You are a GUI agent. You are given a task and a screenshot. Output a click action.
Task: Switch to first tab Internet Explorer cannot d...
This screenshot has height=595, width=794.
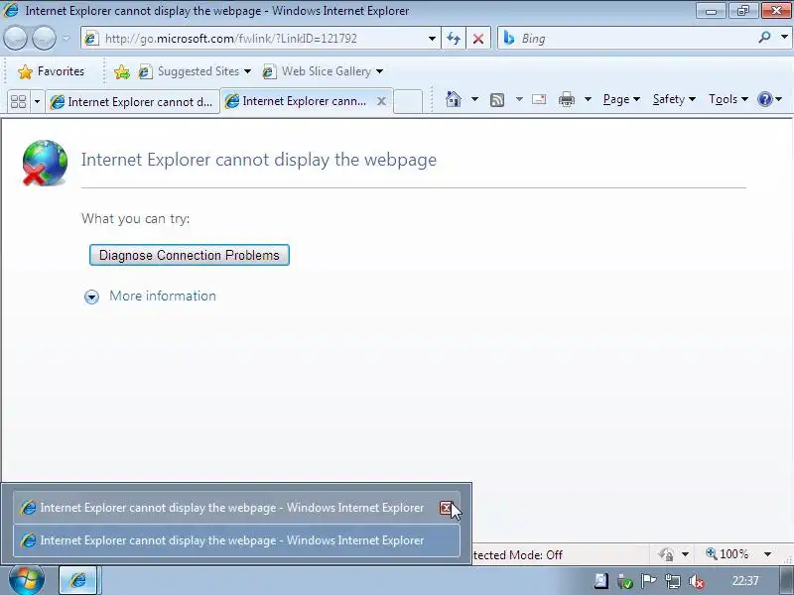pyautogui.click(x=133, y=102)
